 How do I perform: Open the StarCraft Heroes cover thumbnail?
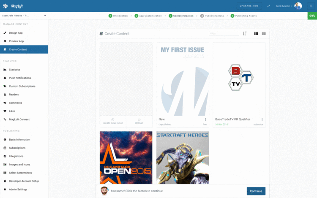pos(183,157)
